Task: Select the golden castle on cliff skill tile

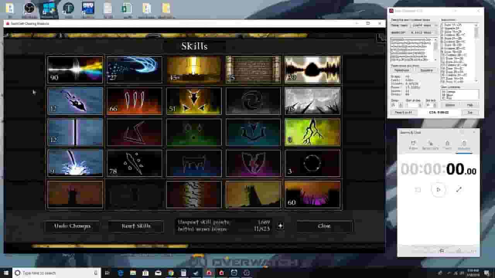Action: 253,195
